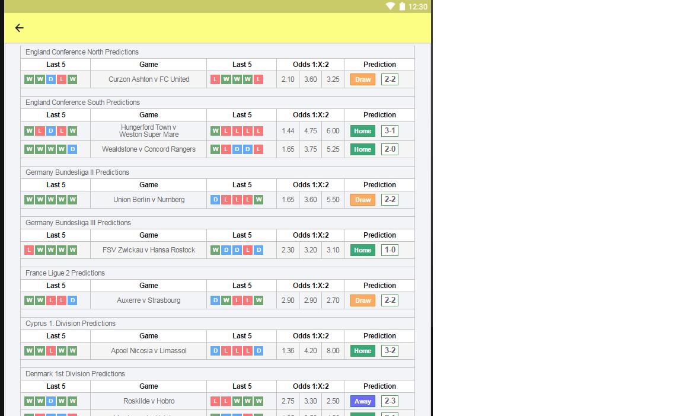Select the Prediction column header

[379, 65]
